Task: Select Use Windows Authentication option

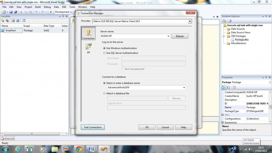Action: point(104,48)
